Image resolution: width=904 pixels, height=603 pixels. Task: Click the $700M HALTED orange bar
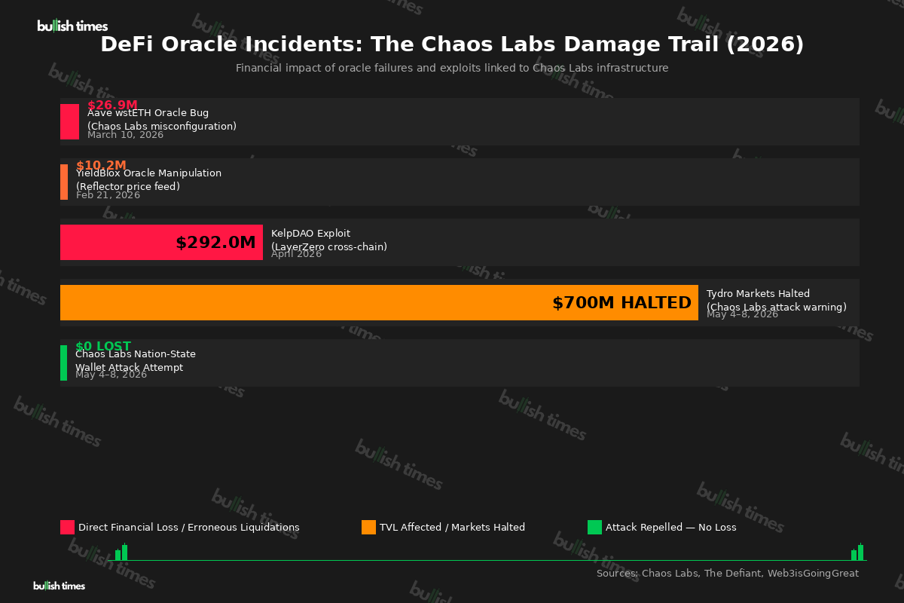[379, 302]
